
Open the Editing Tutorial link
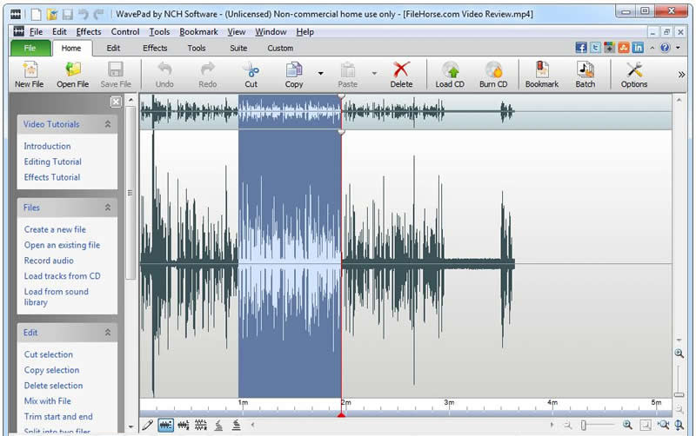pyautogui.click(x=53, y=162)
